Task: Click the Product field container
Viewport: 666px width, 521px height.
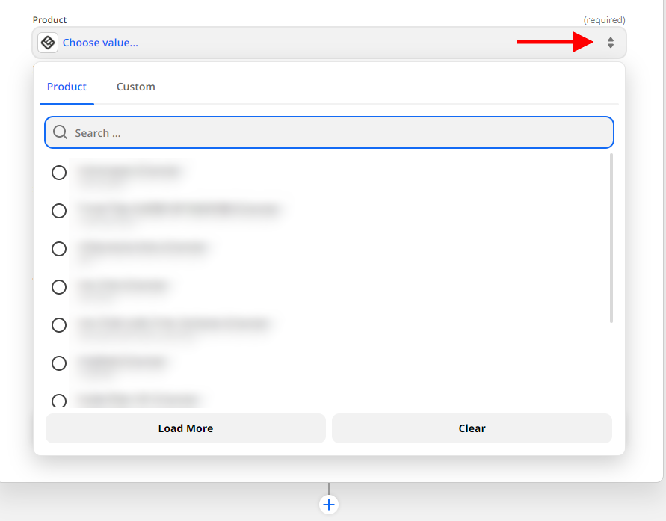Action: point(329,43)
